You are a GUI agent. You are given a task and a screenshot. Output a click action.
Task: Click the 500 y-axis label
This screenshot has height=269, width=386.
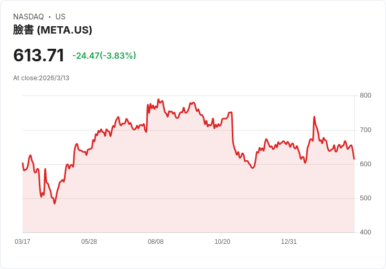(x=366, y=198)
